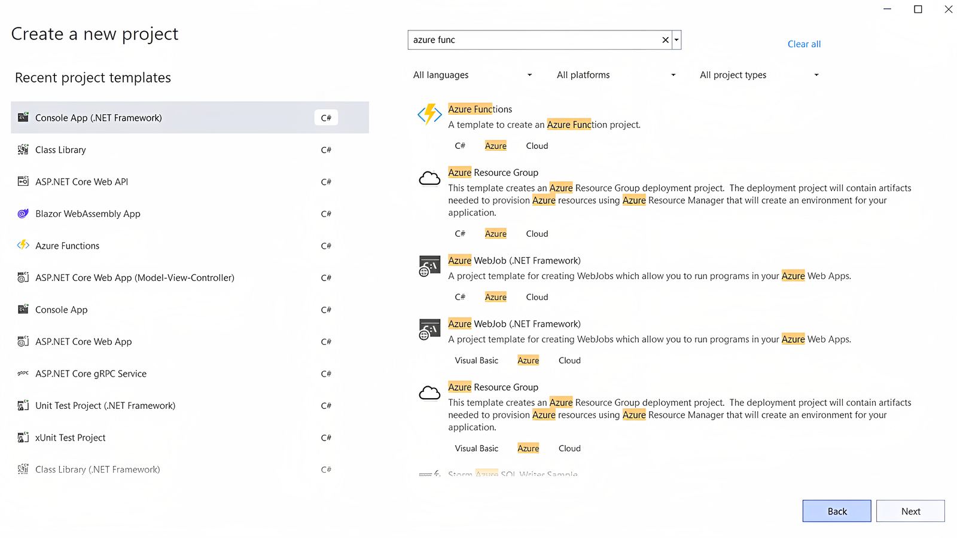Select the ASP.NET Core gRPC Service label
The height and width of the screenshot is (538, 957).
pos(91,374)
